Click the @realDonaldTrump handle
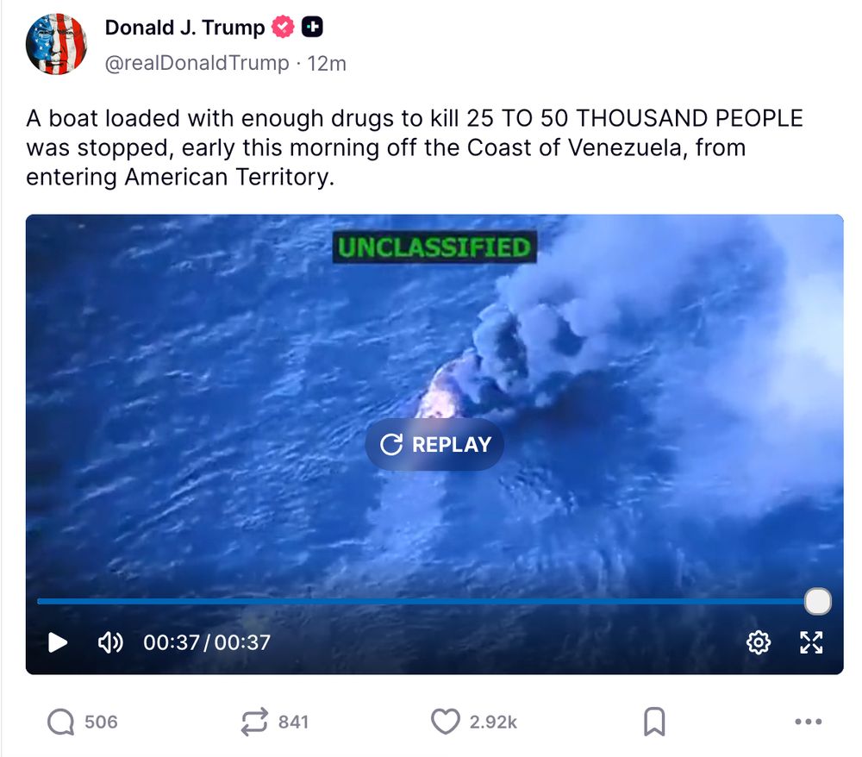Image resolution: width=862 pixels, height=757 pixels. pyautogui.click(x=197, y=63)
